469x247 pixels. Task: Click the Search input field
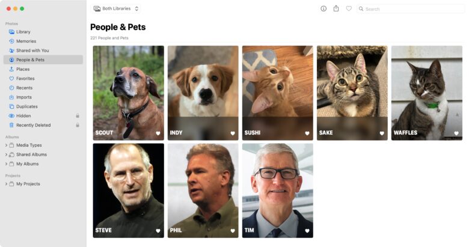coord(412,9)
